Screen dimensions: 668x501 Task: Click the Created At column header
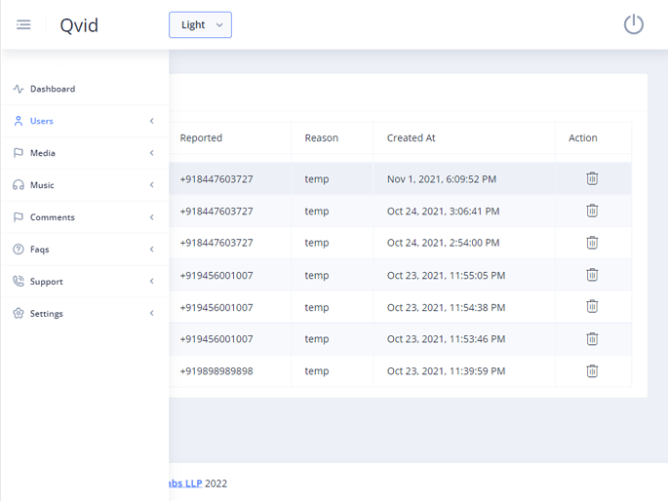pos(411,137)
